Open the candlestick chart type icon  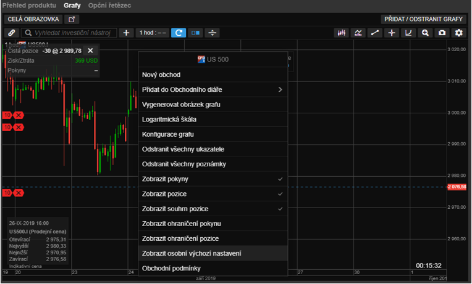click(341, 33)
